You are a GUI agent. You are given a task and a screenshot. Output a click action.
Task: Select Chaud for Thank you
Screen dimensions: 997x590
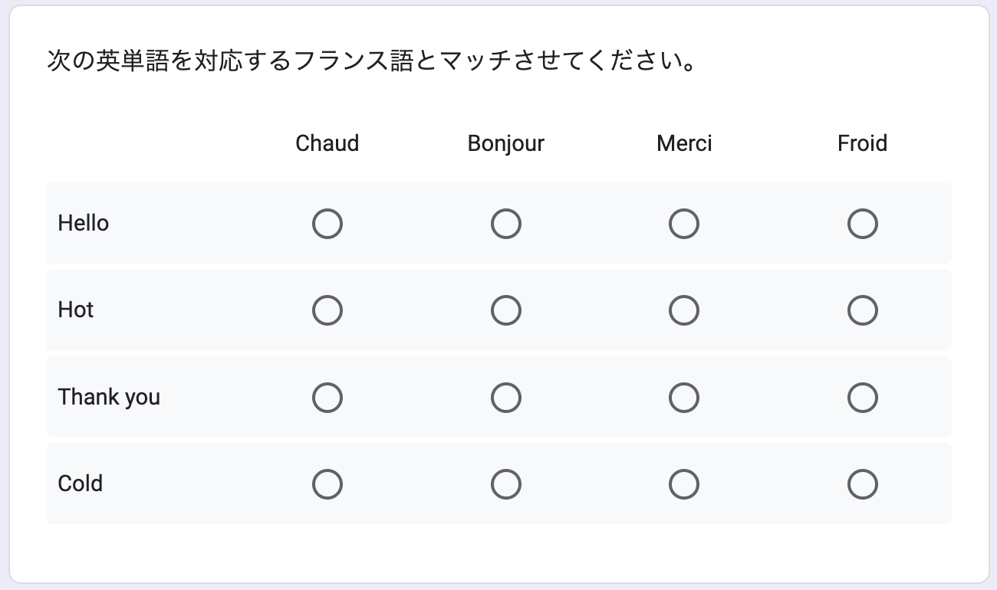[327, 397]
